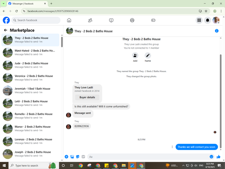Click the 'Thanks we will contact you soon' bubble
This screenshot has width=225, height=169.
tap(197, 147)
